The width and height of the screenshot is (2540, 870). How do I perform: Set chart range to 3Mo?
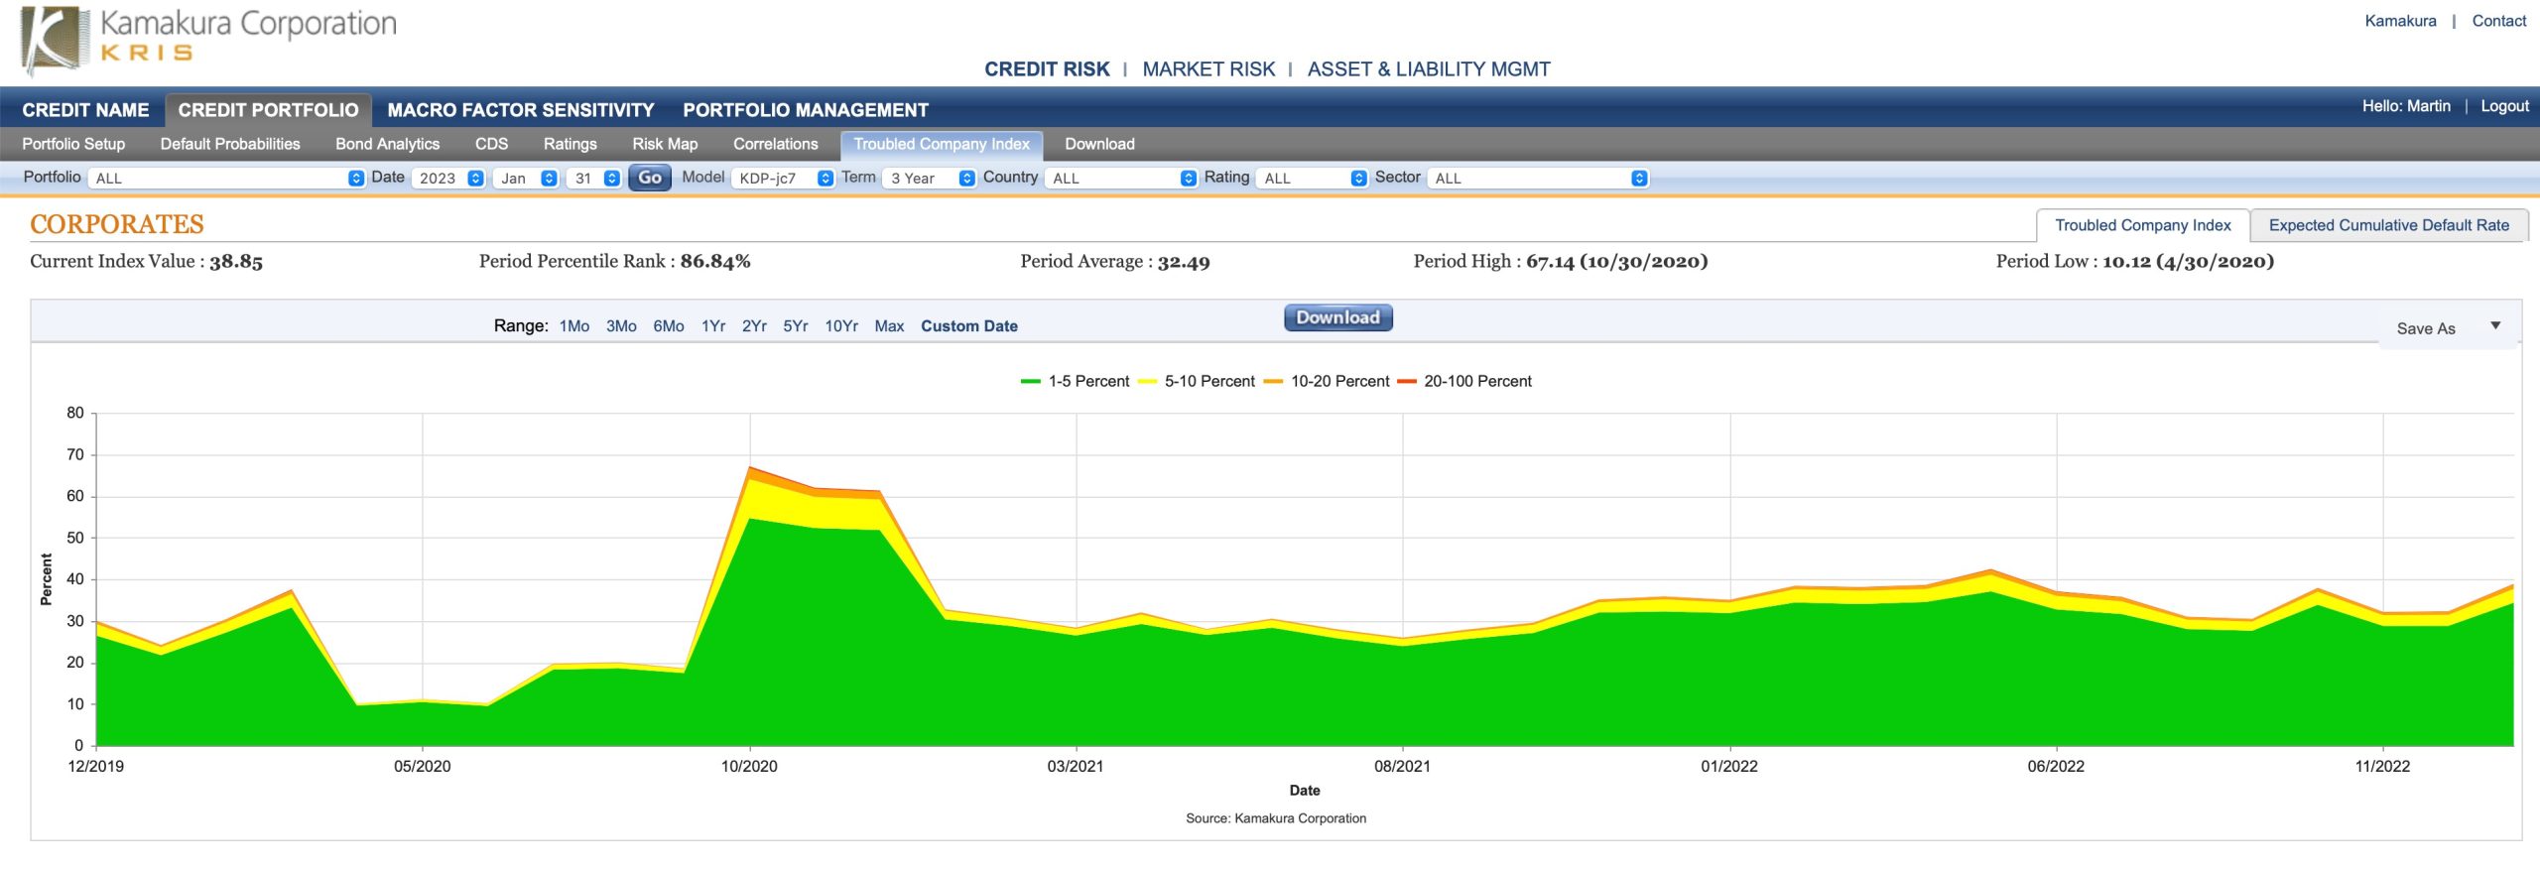coord(621,326)
